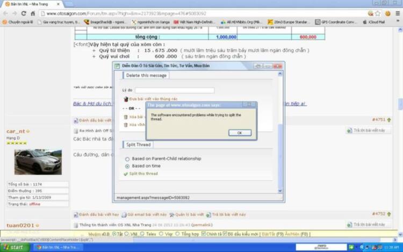
Task: Click the browser forward arrow
Action: [15, 13]
